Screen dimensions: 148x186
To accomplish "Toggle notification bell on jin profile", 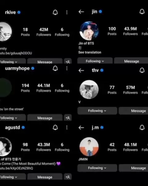I will pos(142,12).
